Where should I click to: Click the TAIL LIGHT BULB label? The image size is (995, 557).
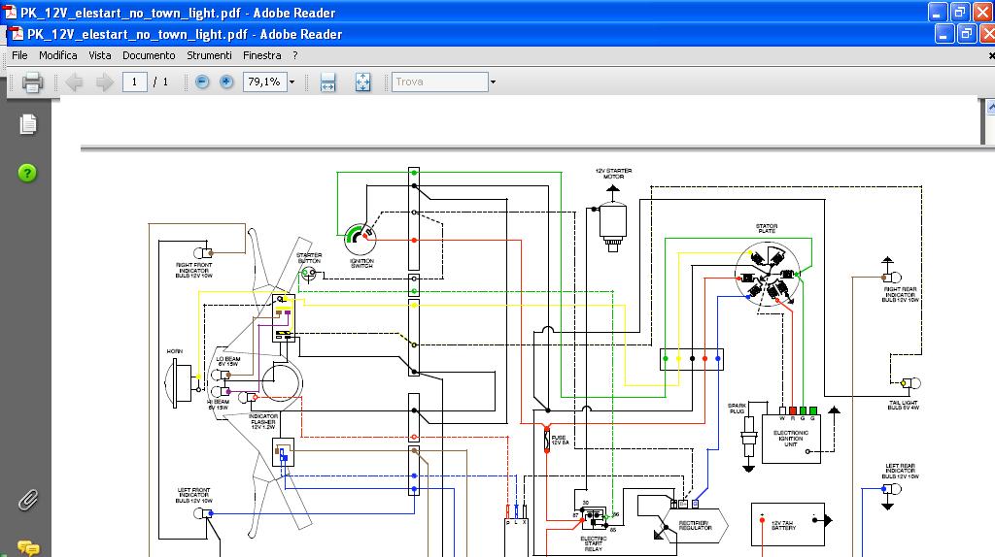(903, 405)
